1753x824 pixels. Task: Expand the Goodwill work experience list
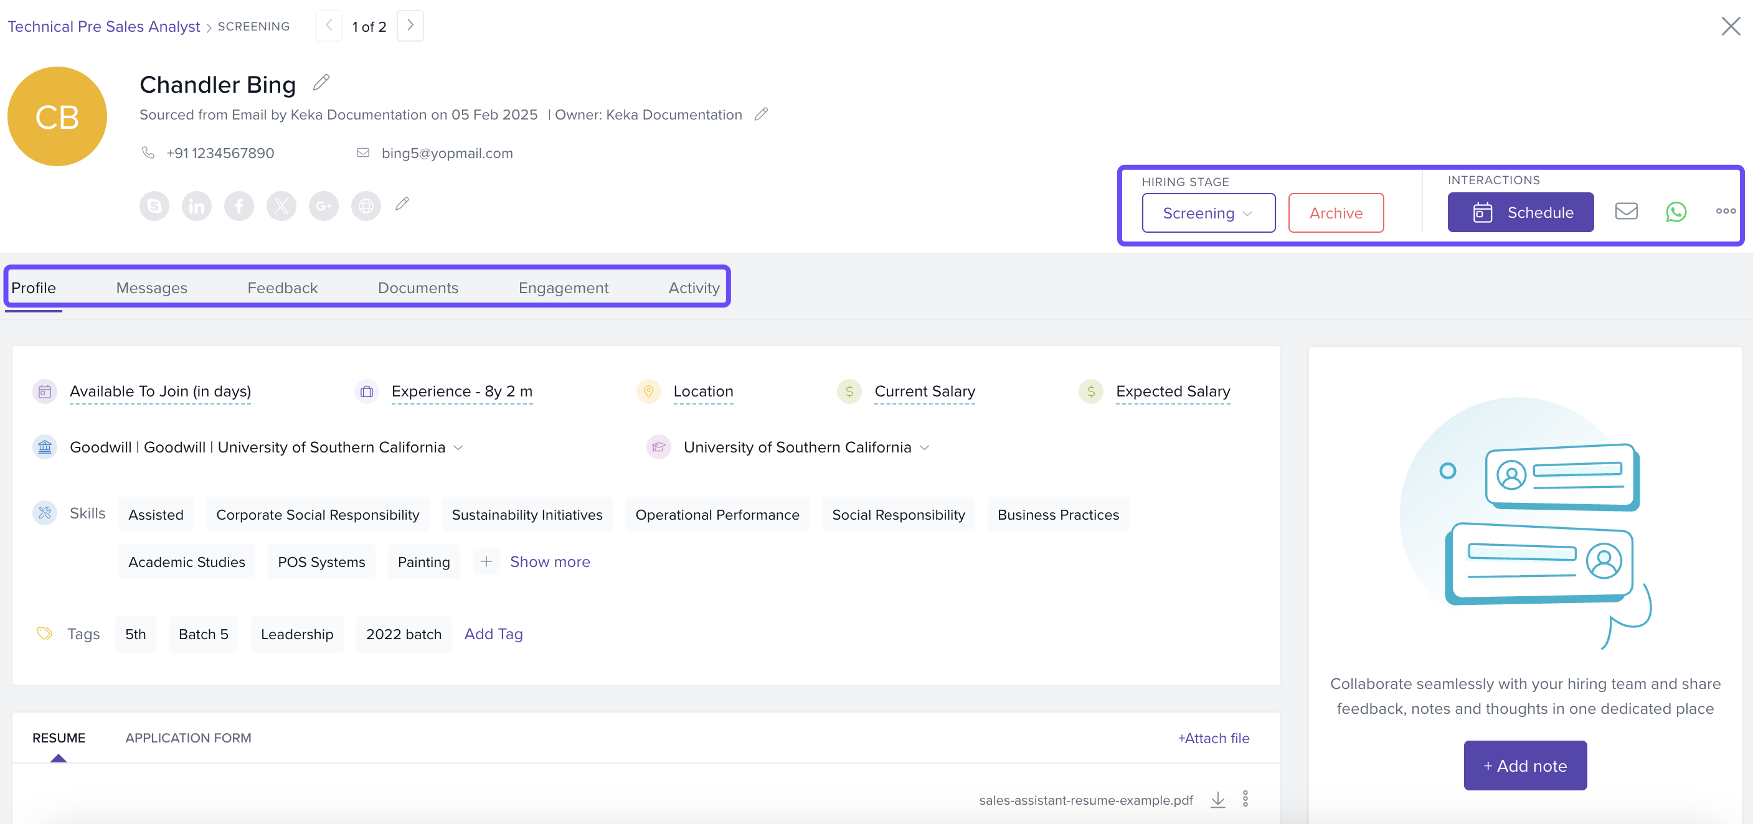[458, 447]
